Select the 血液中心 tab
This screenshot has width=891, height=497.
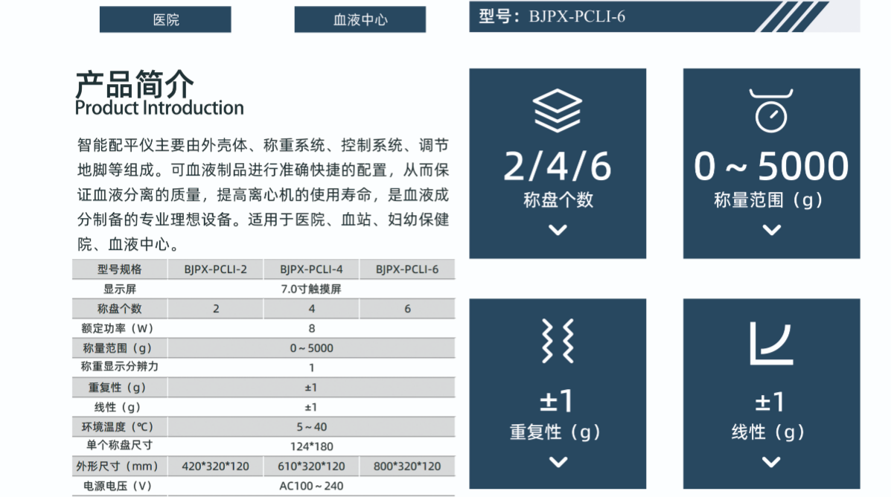click(x=360, y=19)
